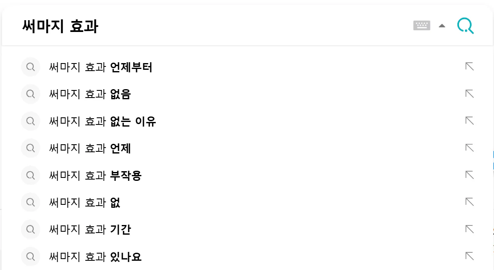
Task: Click the keyboard icon in the search bar
Action: (421, 25)
